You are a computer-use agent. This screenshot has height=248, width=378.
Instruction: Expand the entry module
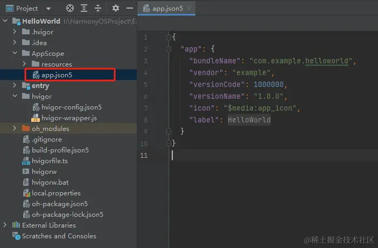[x=15, y=85]
